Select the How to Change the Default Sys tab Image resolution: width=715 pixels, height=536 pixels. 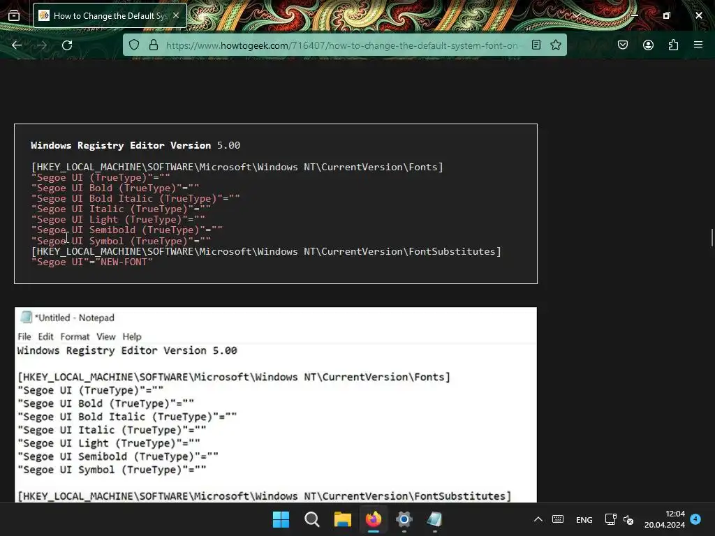(x=110, y=15)
